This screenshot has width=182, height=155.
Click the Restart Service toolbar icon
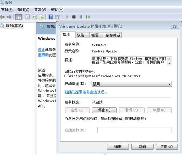pos(88,17)
